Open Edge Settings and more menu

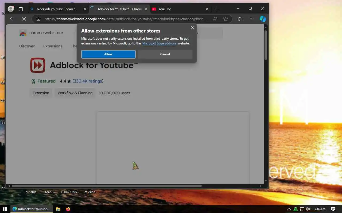[252, 19]
